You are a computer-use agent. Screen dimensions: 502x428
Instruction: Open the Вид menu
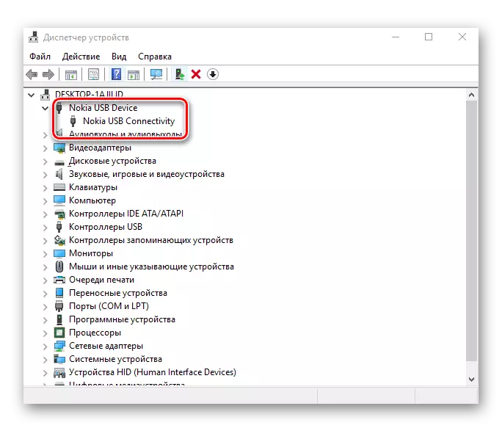tap(119, 57)
